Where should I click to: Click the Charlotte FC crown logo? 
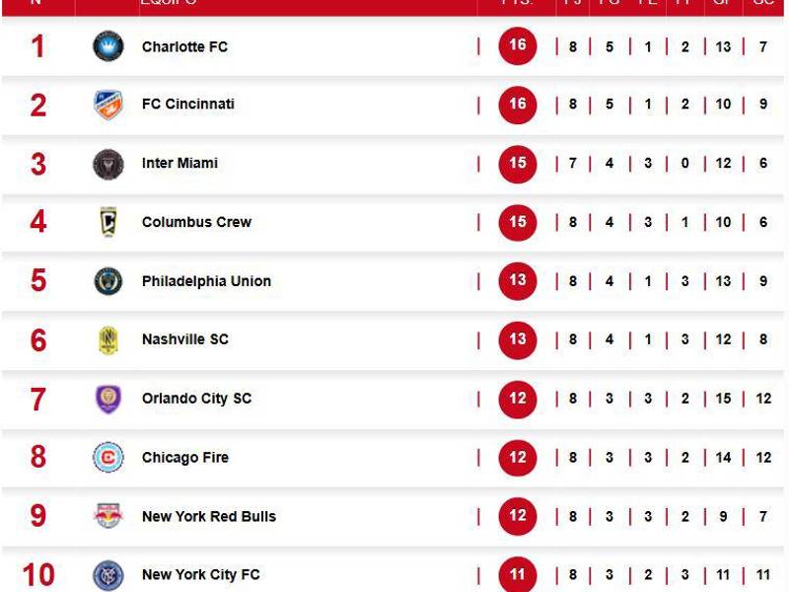(110, 46)
